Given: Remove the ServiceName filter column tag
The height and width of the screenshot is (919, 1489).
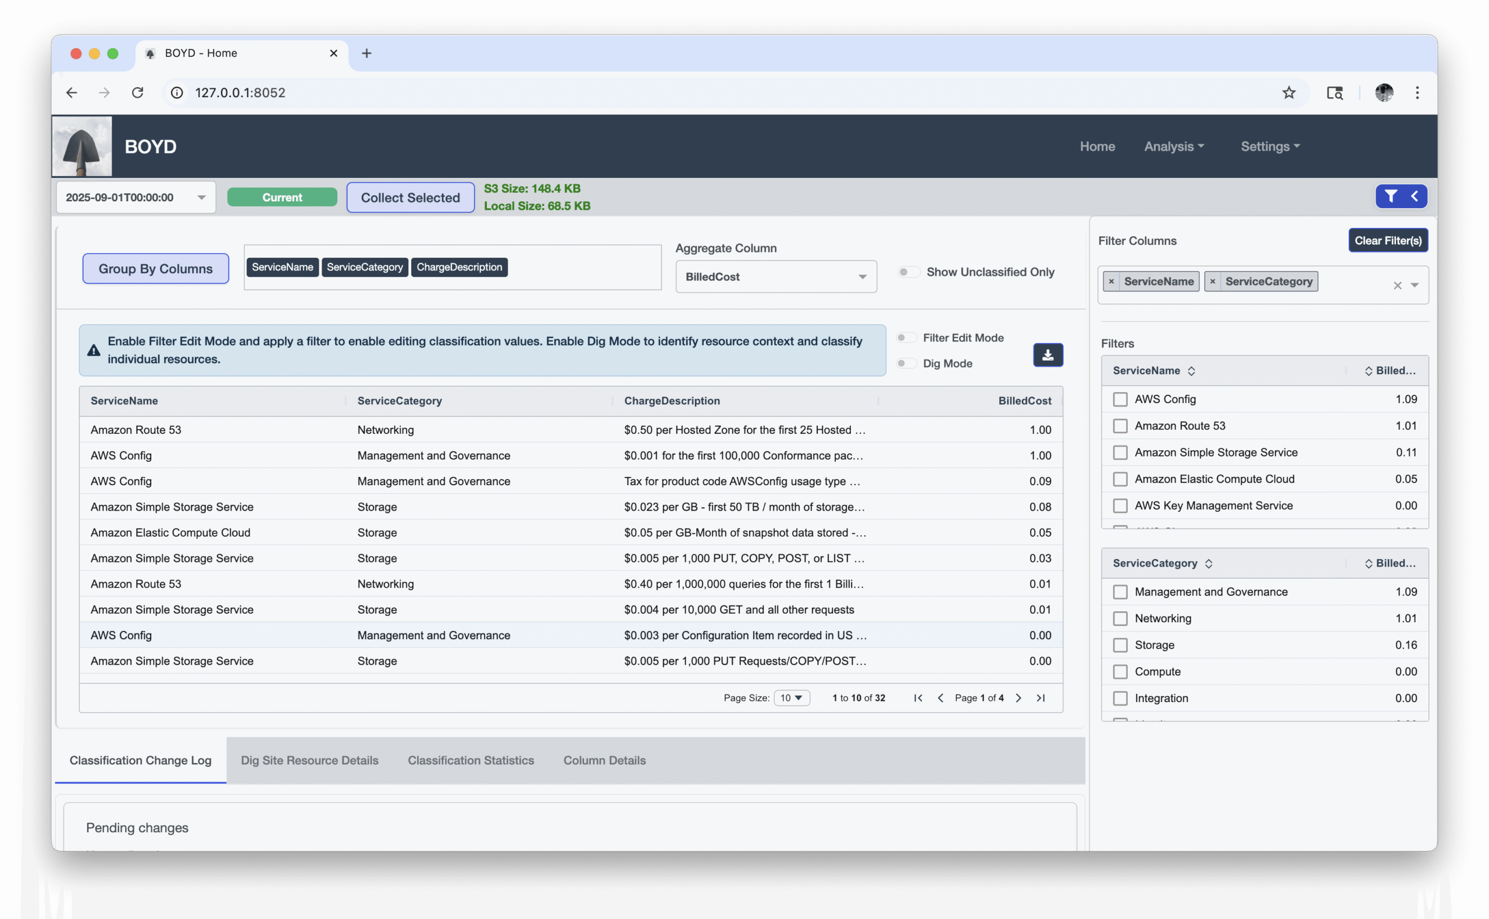Looking at the screenshot, I should click(x=1111, y=282).
